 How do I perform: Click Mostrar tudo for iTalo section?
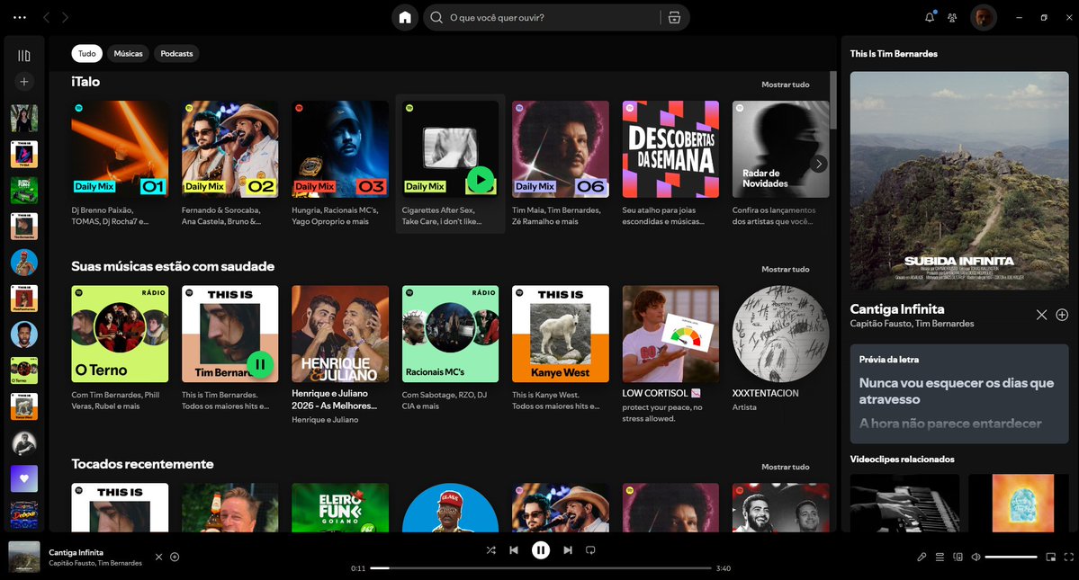(785, 85)
